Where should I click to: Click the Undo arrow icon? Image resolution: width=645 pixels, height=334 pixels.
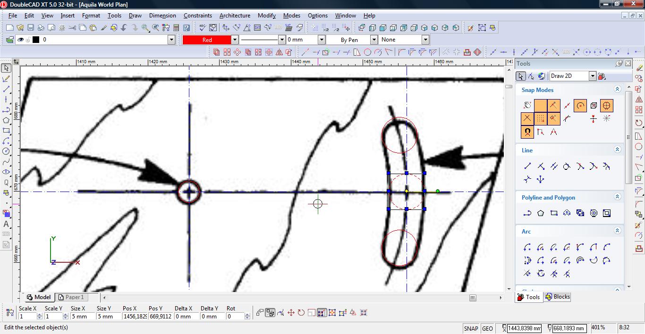pos(124,28)
